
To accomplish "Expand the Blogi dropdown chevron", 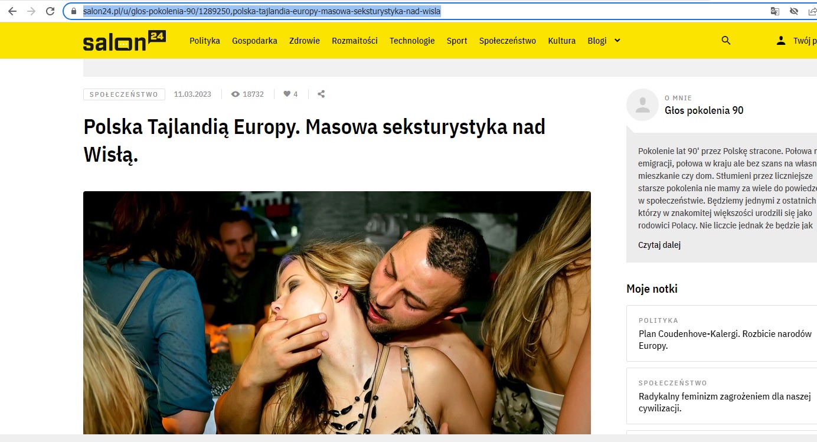I will pos(617,41).
